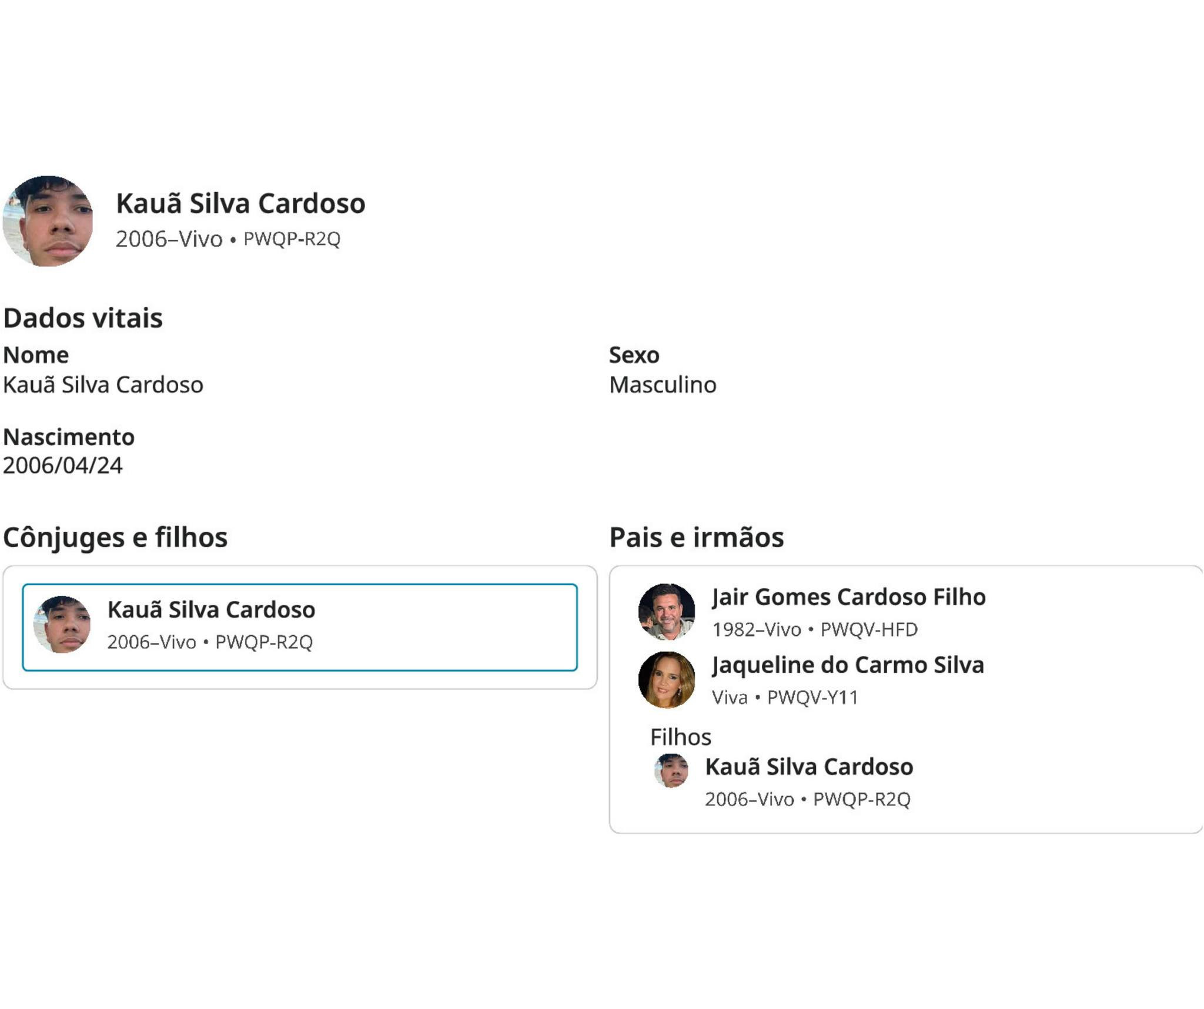Click Jair Gomes Cardoso Filho's photo
The width and height of the screenshot is (1204, 1009).
coord(667,611)
